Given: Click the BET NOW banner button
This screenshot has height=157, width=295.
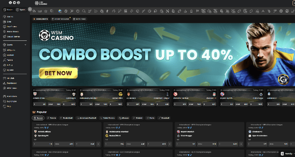Looking at the screenshot, I should (x=58, y=73).
